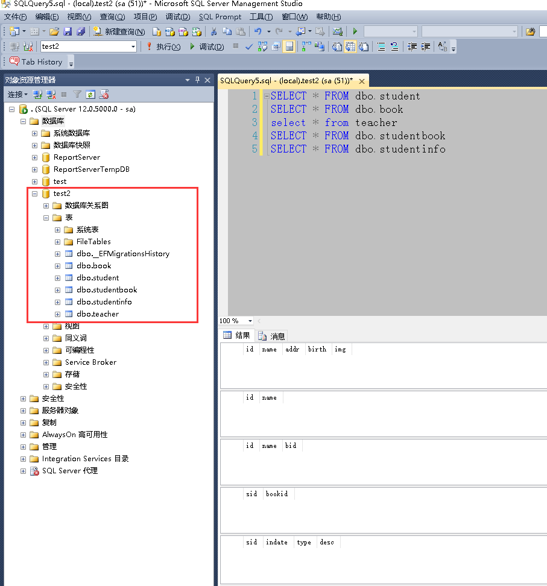
Task: Expand the dbo.student table node
Action: click(x=57, y=278)
